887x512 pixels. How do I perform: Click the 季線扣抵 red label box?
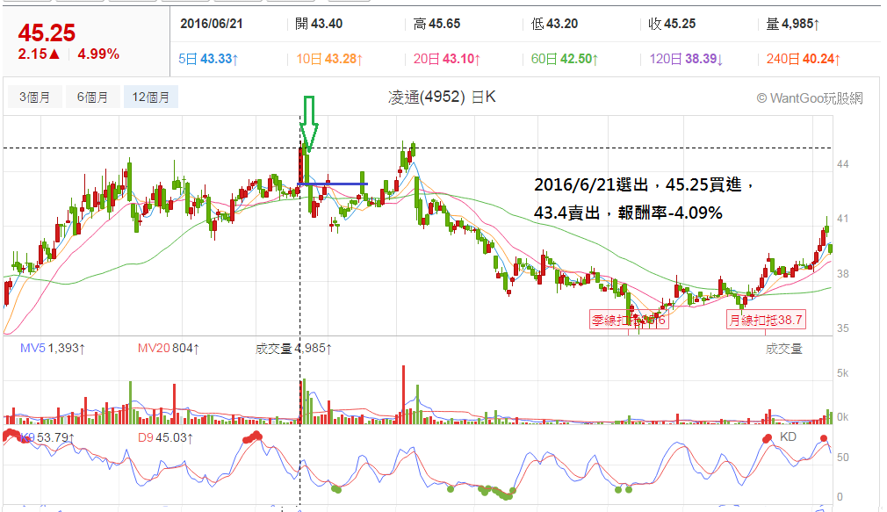pyautogui.click(x=629, y=321)
